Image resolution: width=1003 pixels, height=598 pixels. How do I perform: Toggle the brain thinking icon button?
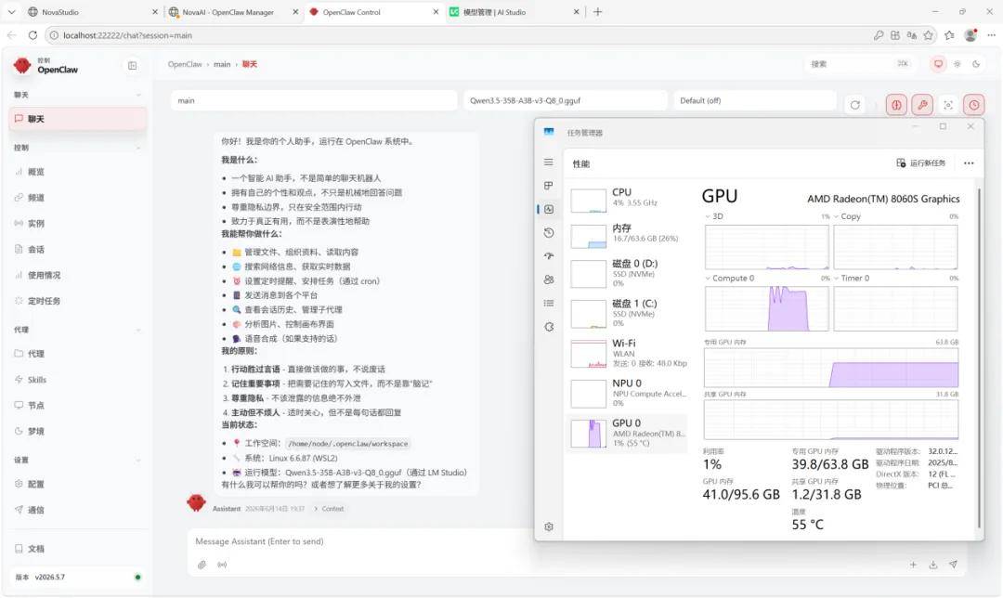[x=896, y=105]
